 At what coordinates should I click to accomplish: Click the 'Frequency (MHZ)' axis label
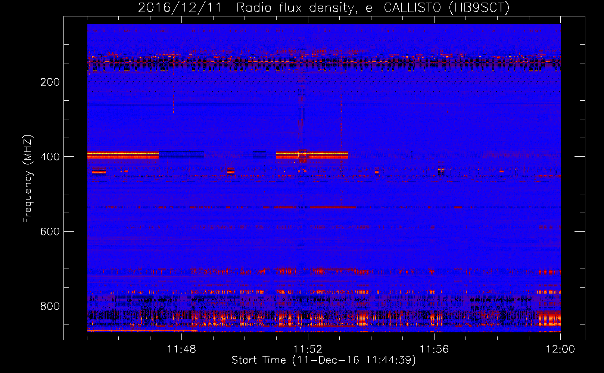28,179
